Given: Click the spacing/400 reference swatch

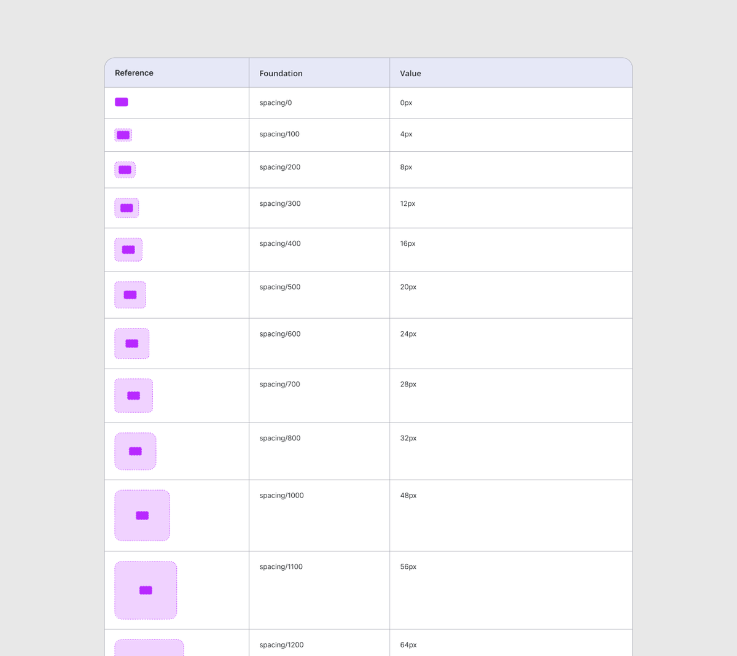Looking at the screenshot, I should point(128,249).
